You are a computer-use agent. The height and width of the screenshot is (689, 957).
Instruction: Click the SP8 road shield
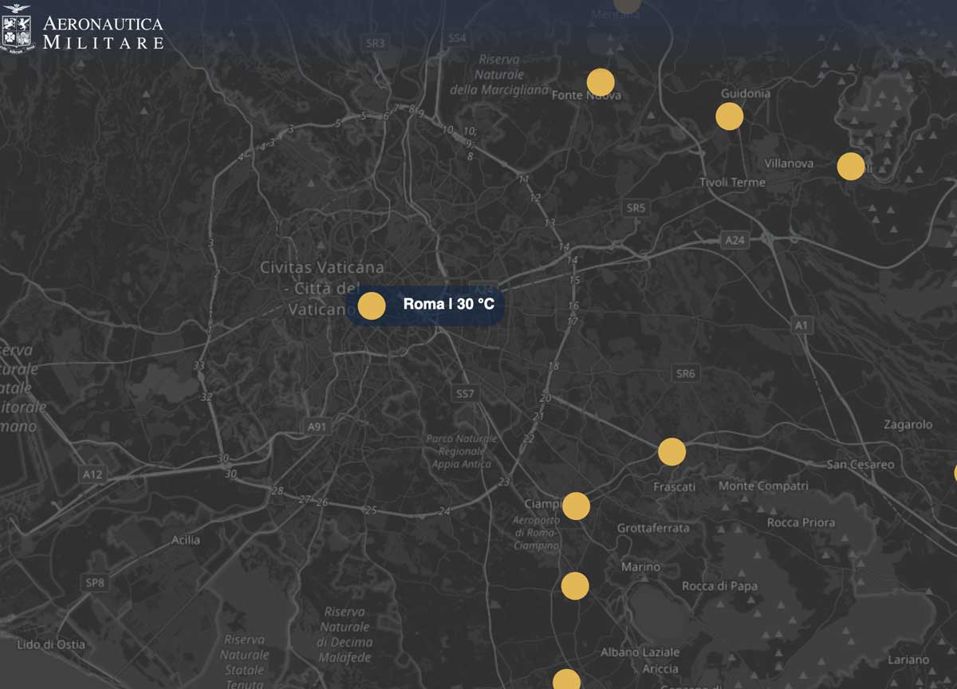pos(95,583)
